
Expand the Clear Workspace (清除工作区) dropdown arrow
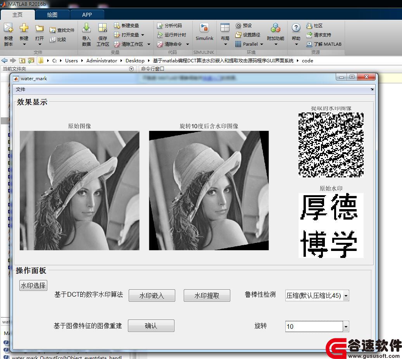(x=149, y=44)
